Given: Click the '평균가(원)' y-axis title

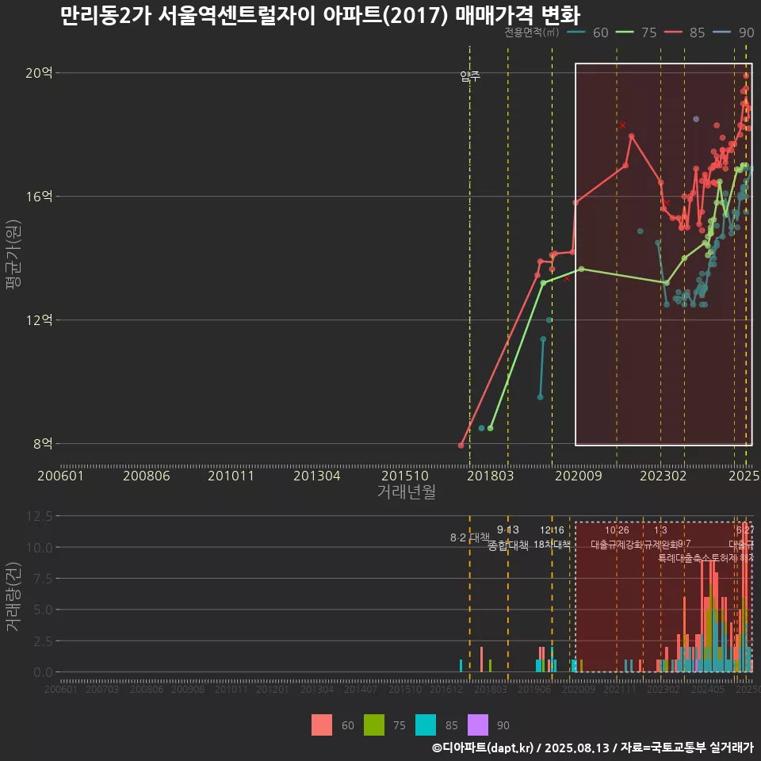Looking at the screenshot, I should pos(13,254).
